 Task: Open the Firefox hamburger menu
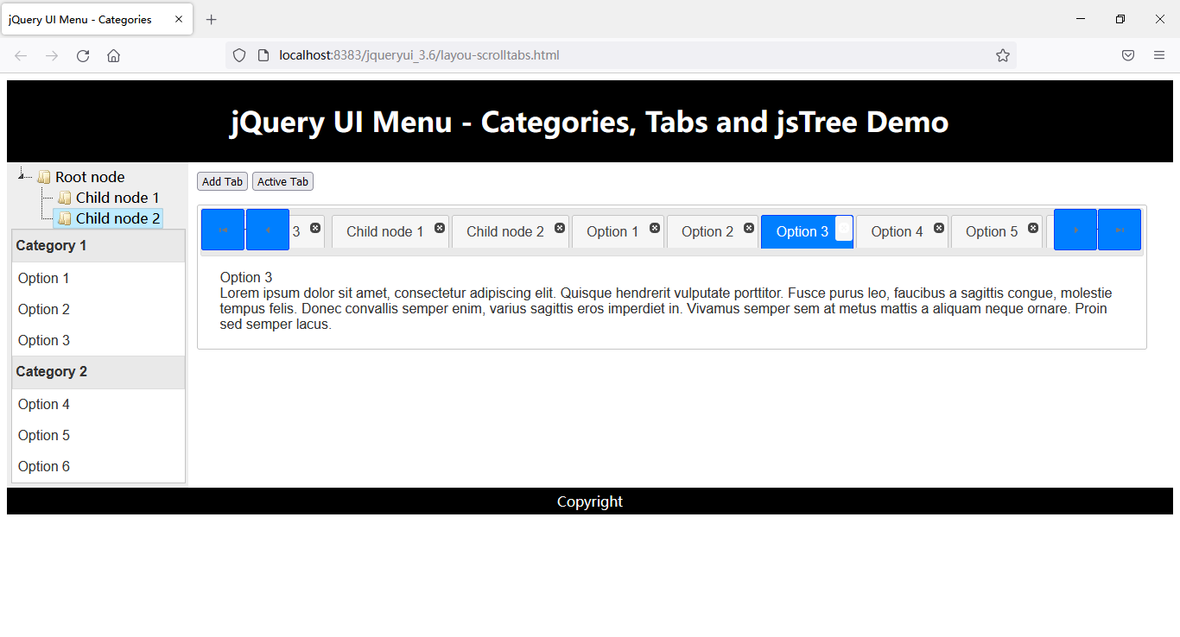[1158, 54]
